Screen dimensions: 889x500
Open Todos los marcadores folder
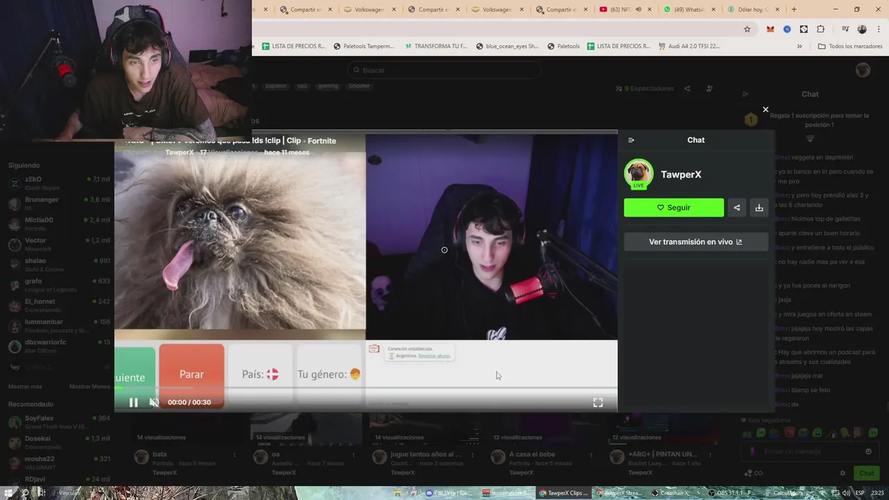click(850, 47)
